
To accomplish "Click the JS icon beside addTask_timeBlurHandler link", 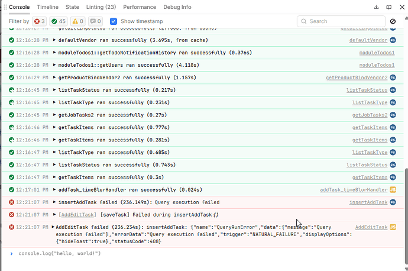I will click(393, 190).
